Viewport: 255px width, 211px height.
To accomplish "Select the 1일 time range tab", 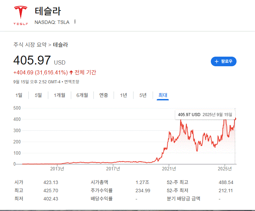I will point(19,95).
